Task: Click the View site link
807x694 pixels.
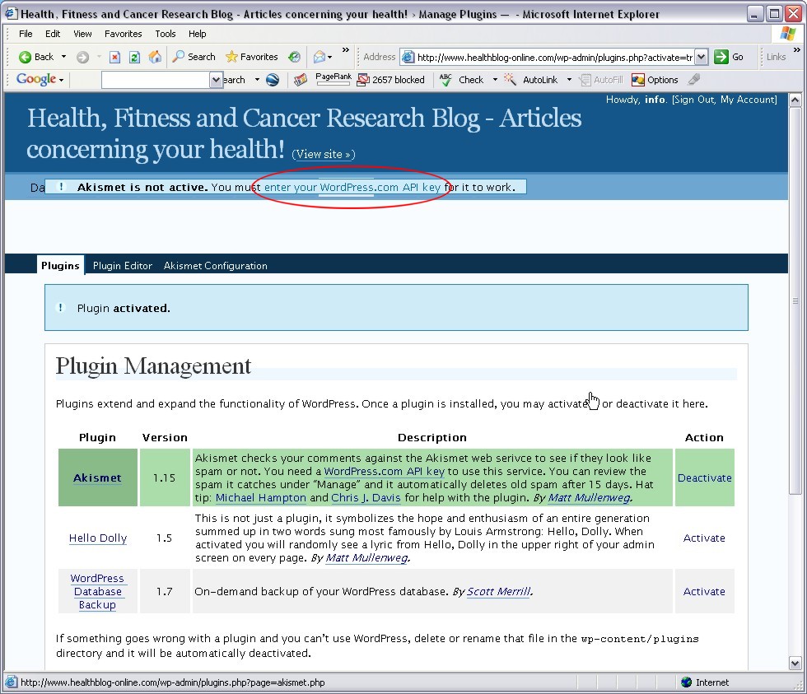Action: [324, 154]
